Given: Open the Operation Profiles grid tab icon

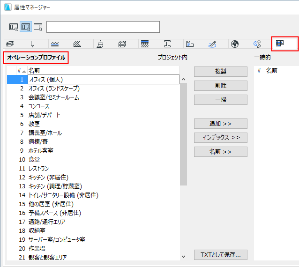Looking at the screenshot, I should click(280, 43).
